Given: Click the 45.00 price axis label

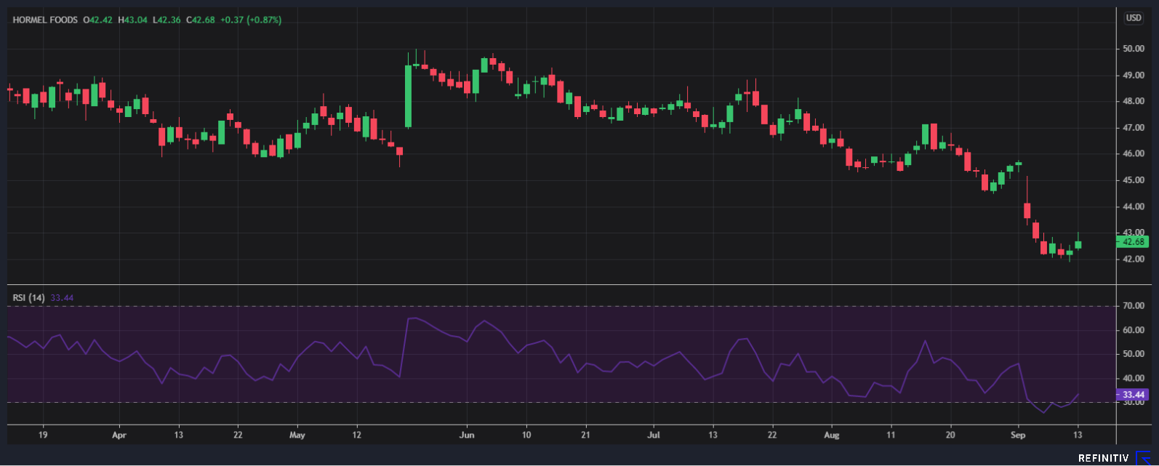Looking at the screenshot, I should click(x=1134, y=180).
